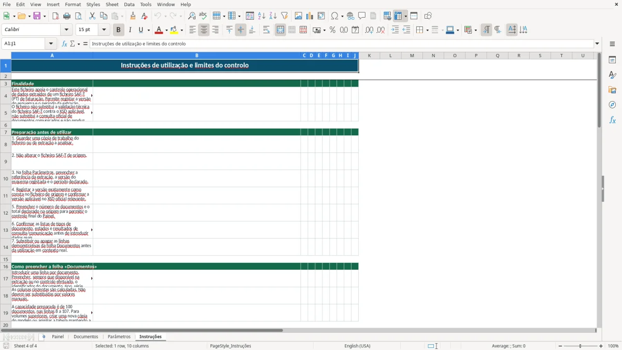622x350 pixels.
Task: Insert a chart from the toolbar
Action: pyautogui.click(x=310, y=16)
